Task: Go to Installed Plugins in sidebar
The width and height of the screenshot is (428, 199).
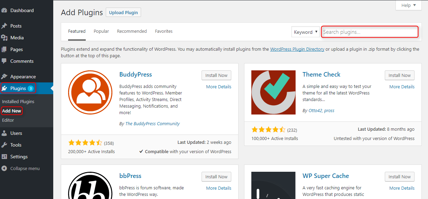Action: [18, 101]
